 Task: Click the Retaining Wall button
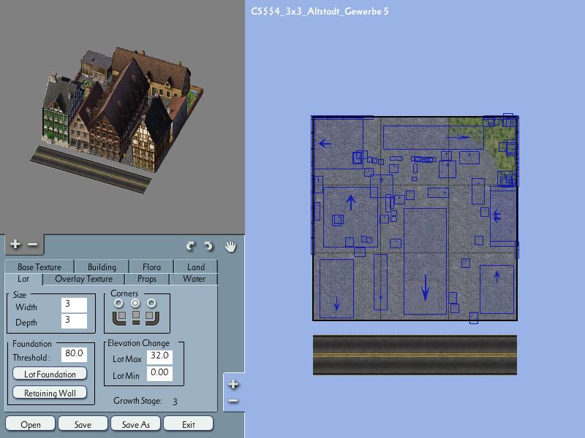50,393
